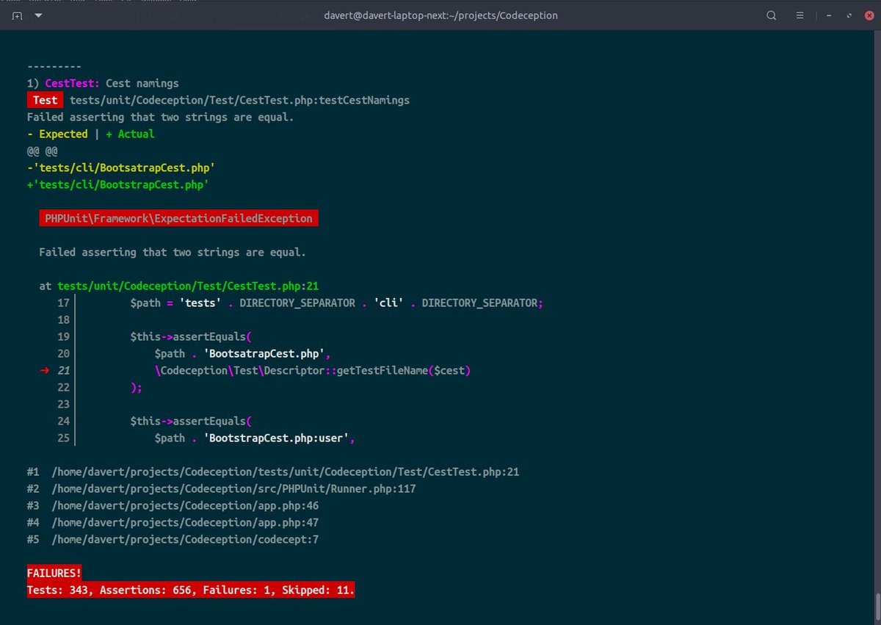881x625 pixels.
Task: Click the window title davert@davert-laptop-next
Action: pos(440,15)
